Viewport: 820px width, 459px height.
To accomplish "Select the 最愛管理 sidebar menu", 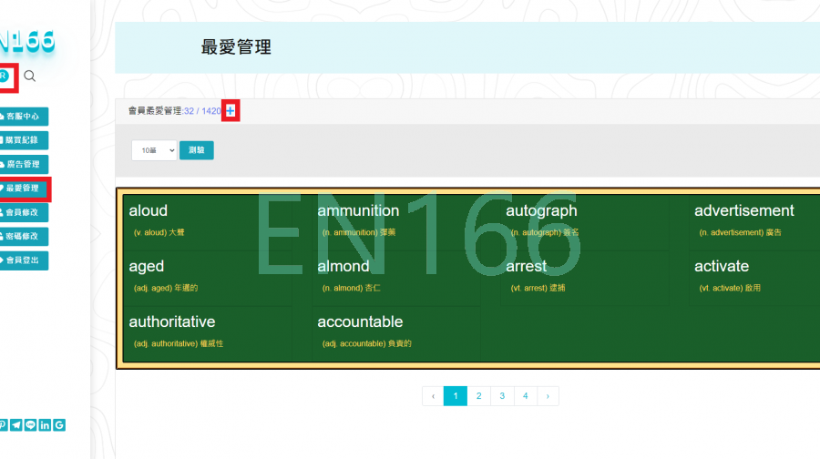I will 24,189.
